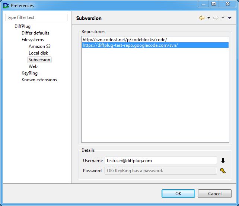This screenshot has width=239, height=206.
Task: Focus the type filter text field
Action: 36,17
